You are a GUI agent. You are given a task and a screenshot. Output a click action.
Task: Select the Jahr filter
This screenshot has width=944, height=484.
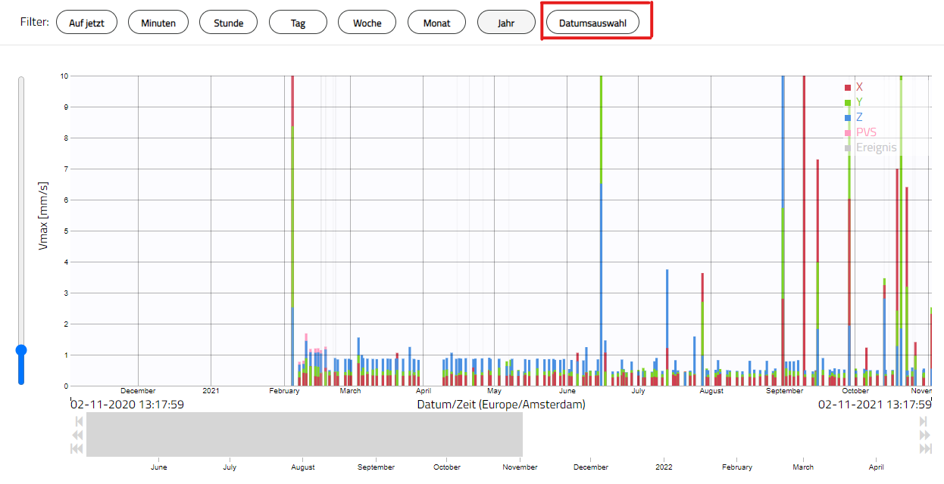click(506, 23)
